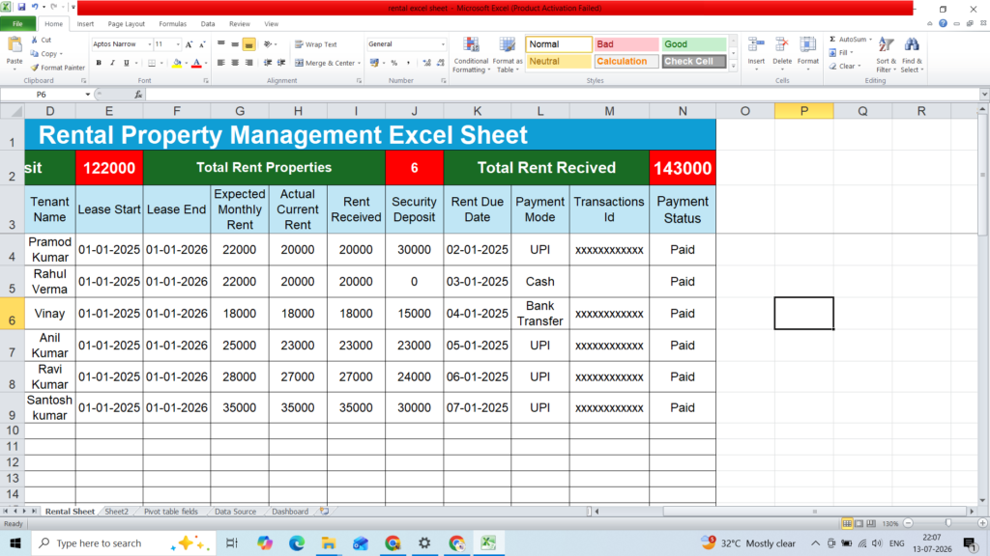This screenshot has height=556, width=990.
Task: Click the Insert Function fx icon
Action: click(x=138, y=95)
